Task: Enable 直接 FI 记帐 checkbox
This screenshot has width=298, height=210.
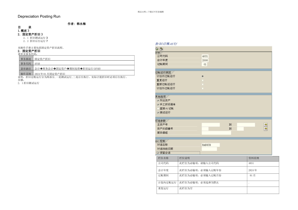Action: [x=158, y=109]
